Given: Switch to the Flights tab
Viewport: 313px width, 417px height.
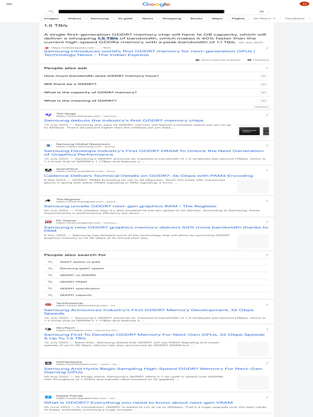Looking at the screenshot, I should pos(238,18).
